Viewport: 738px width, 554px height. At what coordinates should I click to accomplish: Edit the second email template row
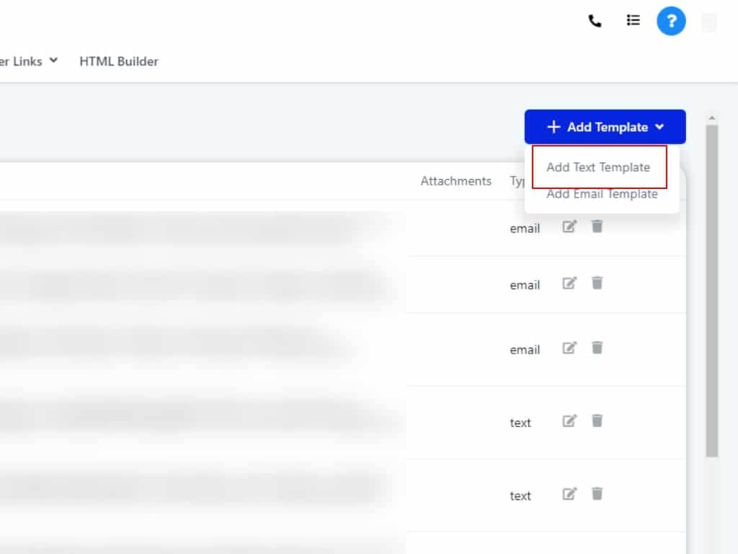click(569, 283)
